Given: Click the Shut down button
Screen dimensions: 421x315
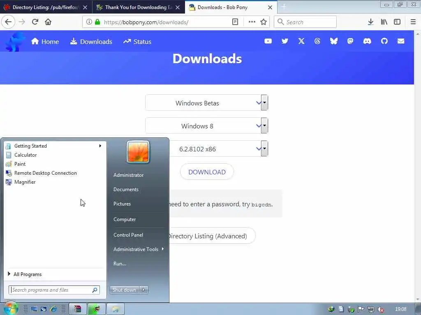Looking at the screenshot, I should tap(124, 290).
